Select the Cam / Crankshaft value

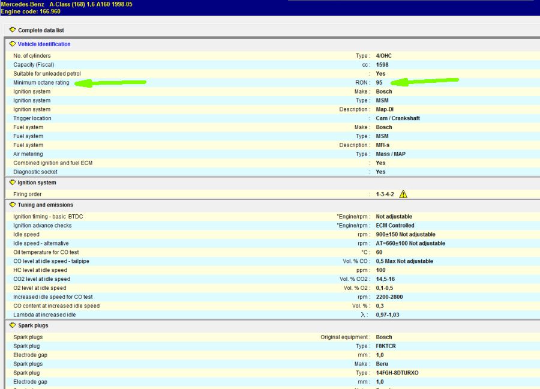(x=398, y=118)
